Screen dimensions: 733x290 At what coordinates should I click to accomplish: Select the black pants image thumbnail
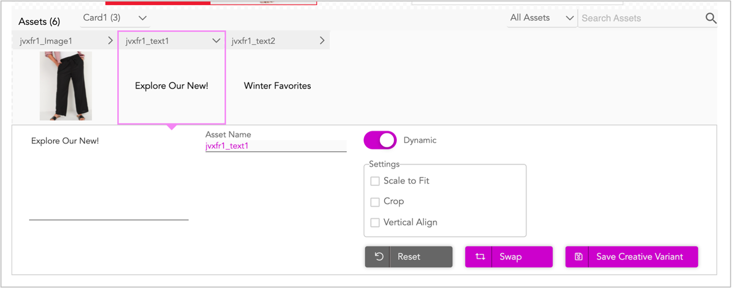(x=66, y=86)
